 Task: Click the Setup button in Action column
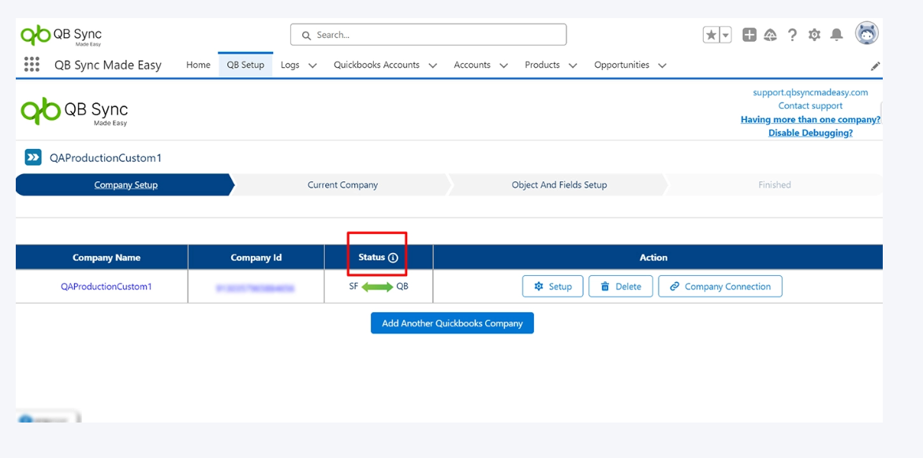pyautogui.click(x=553, y=286)
